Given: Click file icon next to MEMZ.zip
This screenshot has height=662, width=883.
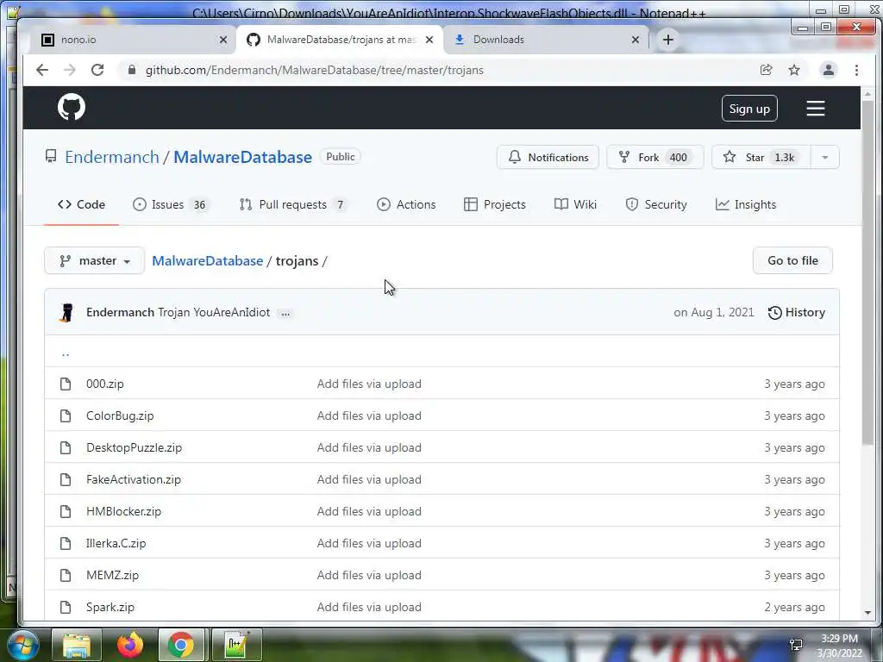Looking at the screenshot, I should click(66, 575).
